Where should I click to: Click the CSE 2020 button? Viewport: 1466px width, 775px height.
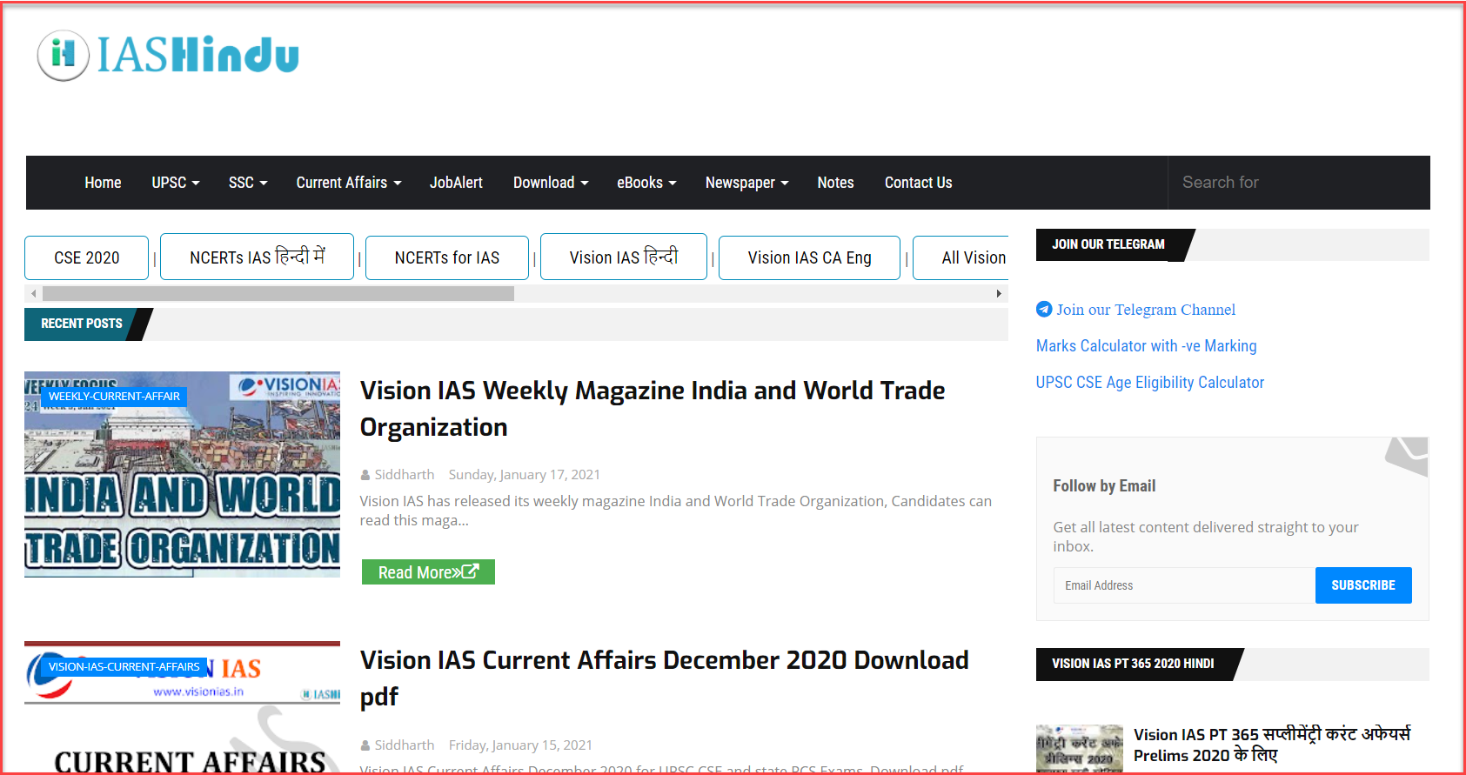[x=87, y=257]
